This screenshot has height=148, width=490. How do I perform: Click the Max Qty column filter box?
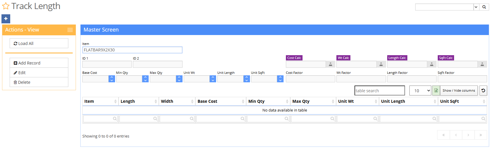313,119
